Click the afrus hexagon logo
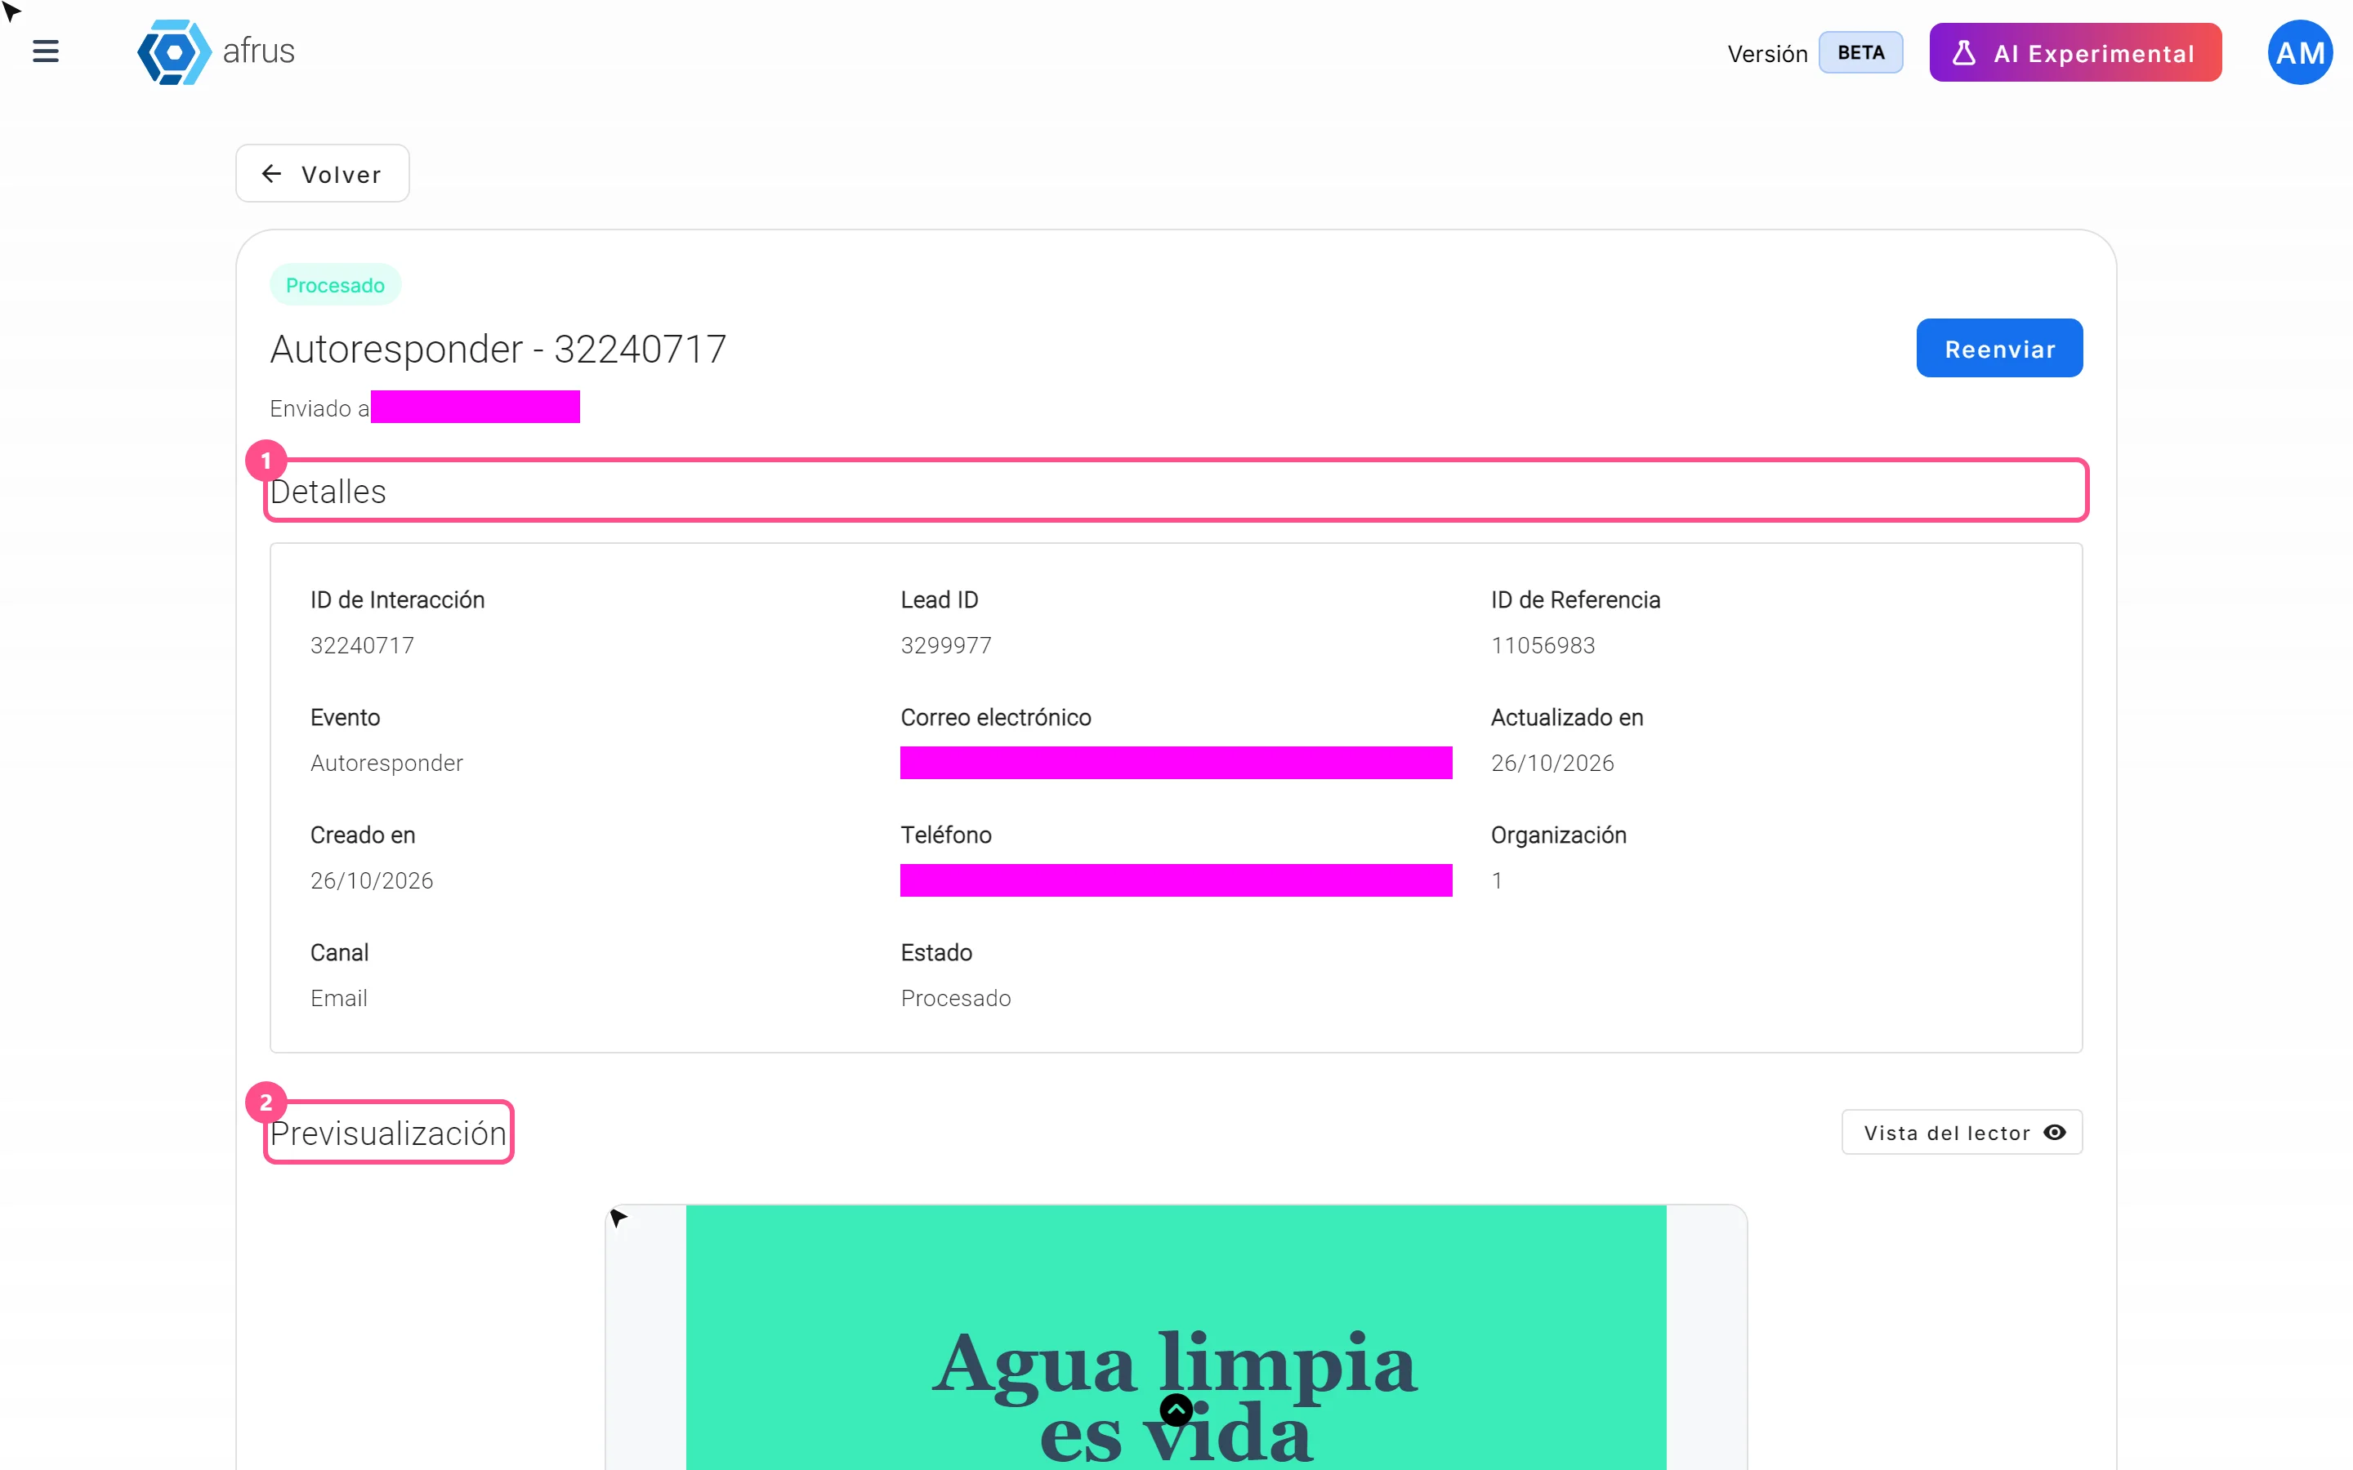Image resolution: width=2353 pixels, height=1470 pixels. pyautogui.click(x=173, y=51)
